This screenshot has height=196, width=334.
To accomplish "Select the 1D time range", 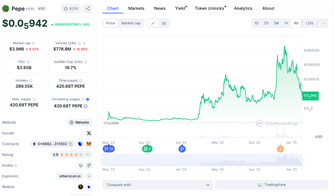I will (x=256, y=23).
